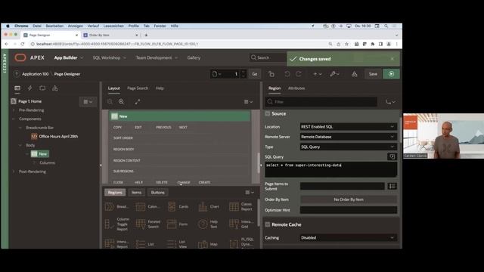Reload the page in Chrome
The image size is (484, 272).
[23, 44]
